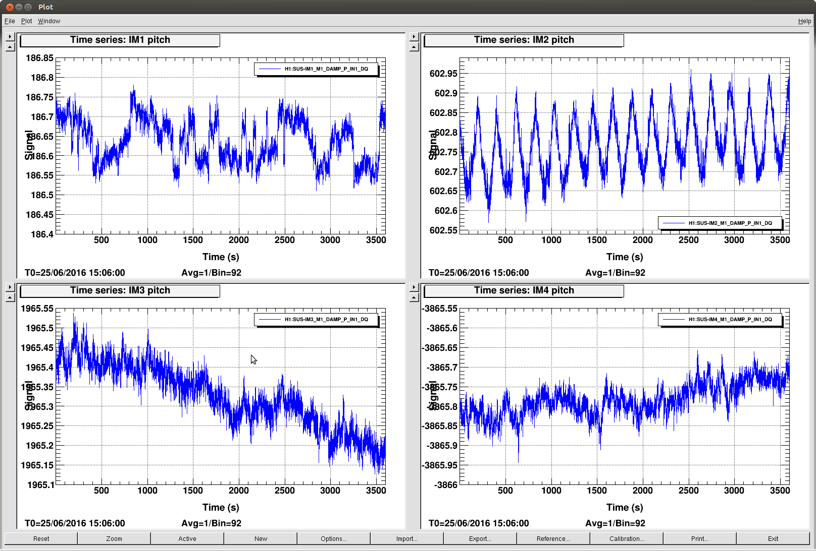Viewport: 816px width, 551px height.
Task: Click 'Avg=1/Bin=92' under IM2 plot
Action: pyautogui.click(x=615, y=273)
